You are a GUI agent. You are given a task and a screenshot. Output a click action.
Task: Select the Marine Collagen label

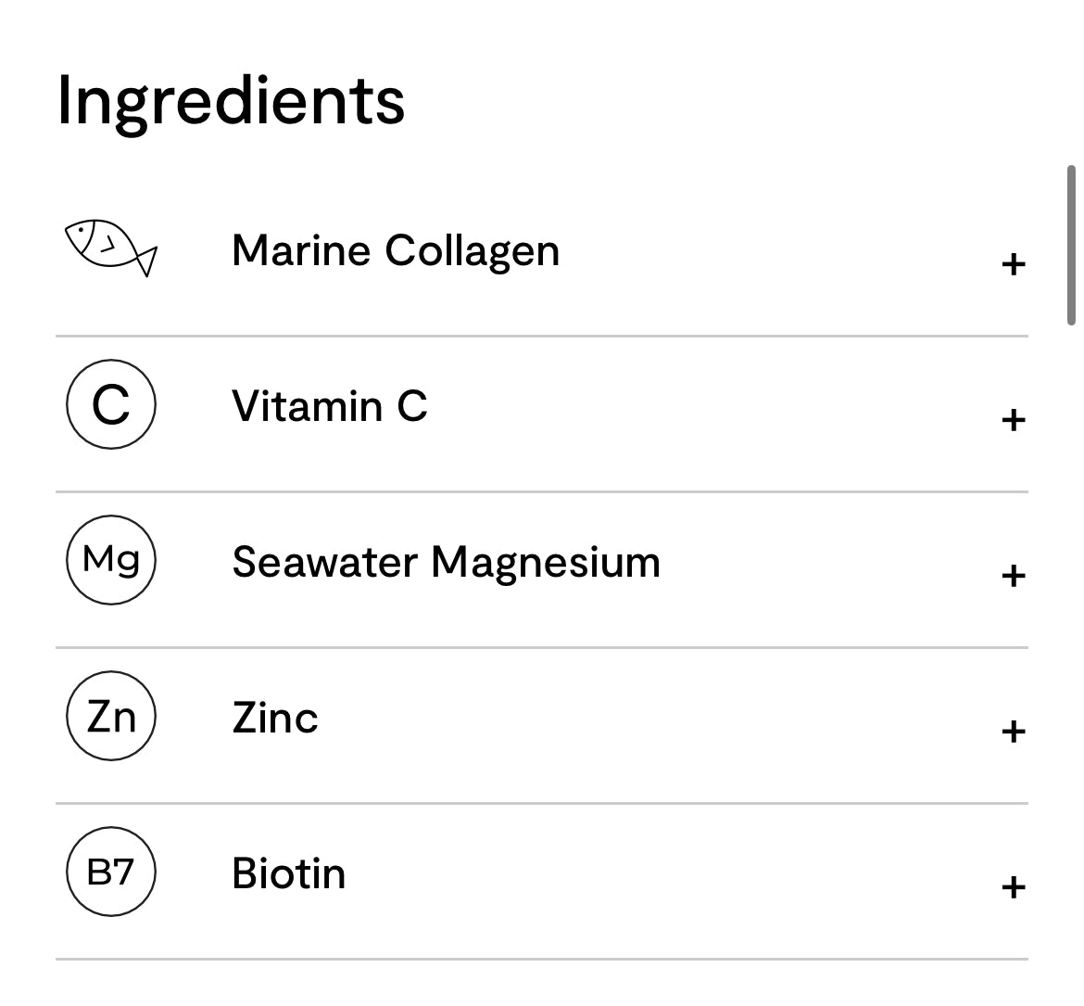coord(396,250)
